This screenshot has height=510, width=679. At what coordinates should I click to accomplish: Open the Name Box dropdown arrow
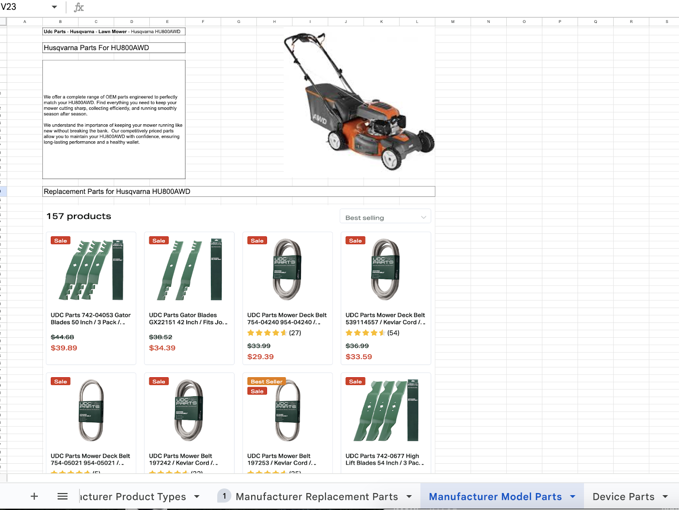click(54, 7)
